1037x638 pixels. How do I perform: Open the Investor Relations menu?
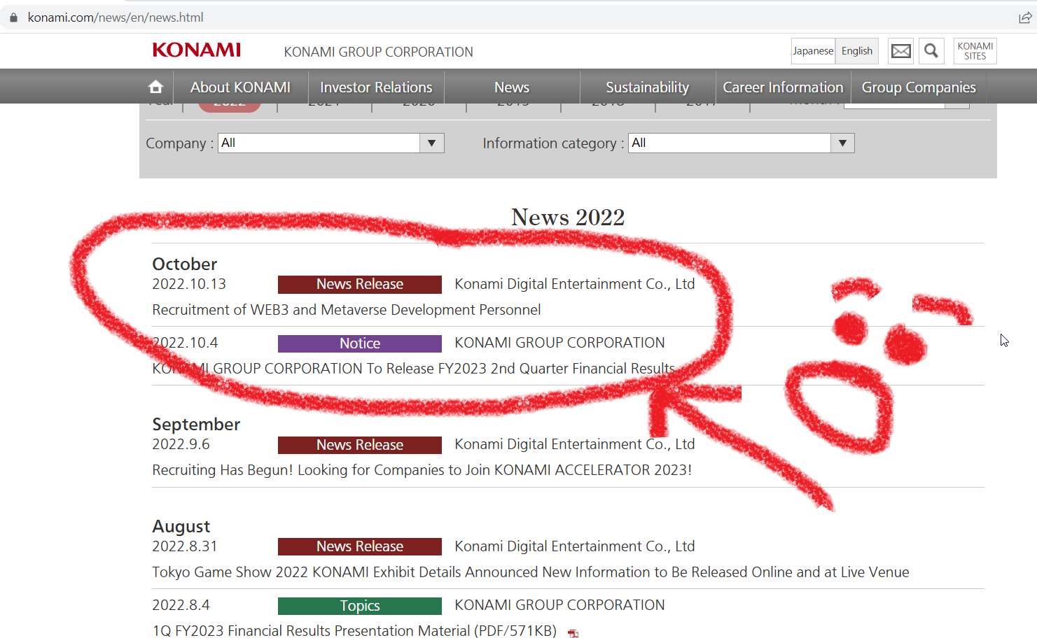pos(376,87)
